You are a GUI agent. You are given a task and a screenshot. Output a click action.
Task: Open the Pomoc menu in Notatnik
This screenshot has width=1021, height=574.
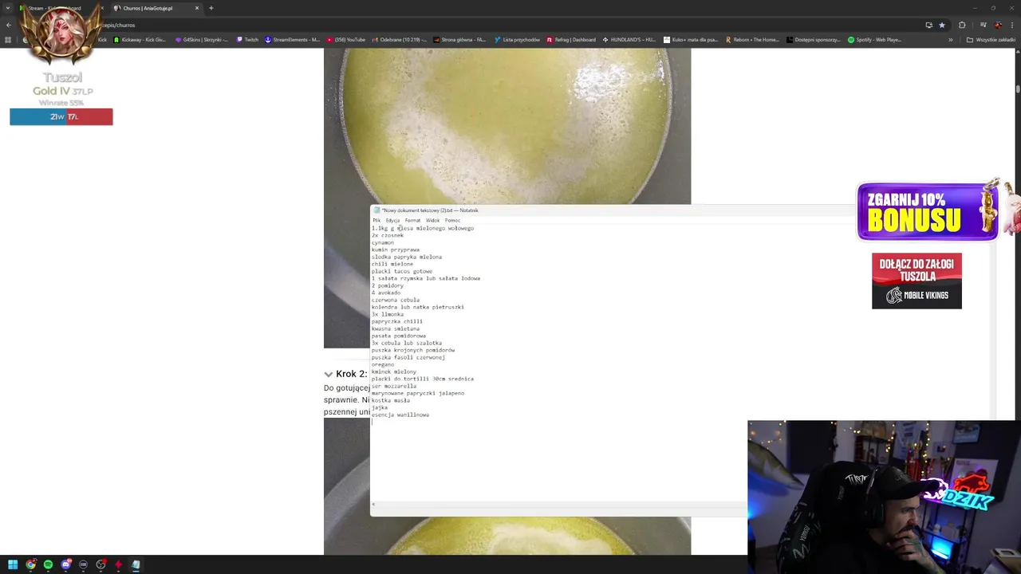click(x=452, y=220)
